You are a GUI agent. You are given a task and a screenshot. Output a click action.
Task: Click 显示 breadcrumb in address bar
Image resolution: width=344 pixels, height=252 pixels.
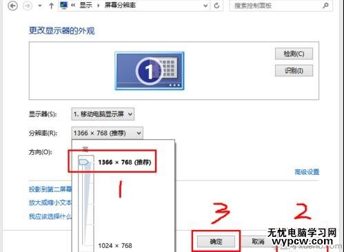pyautogui.click(x=85, y=6)
